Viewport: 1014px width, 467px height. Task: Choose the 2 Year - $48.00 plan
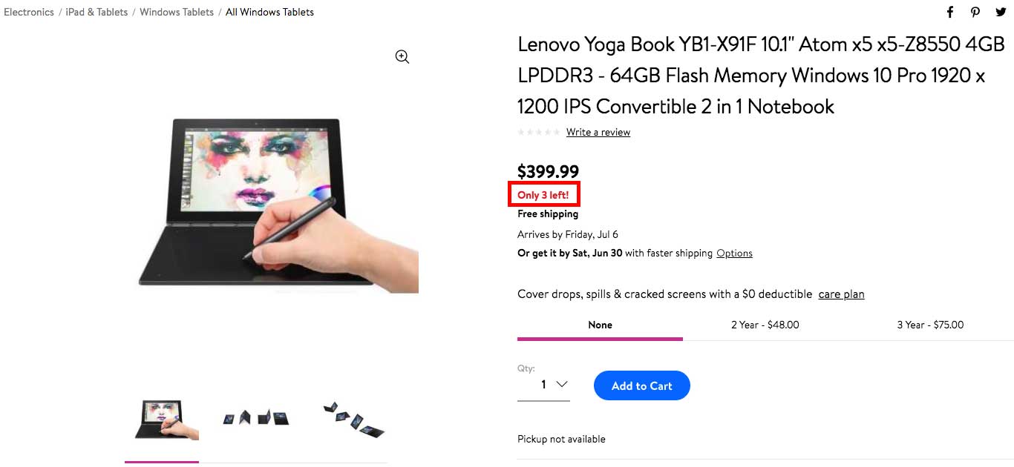765,325
